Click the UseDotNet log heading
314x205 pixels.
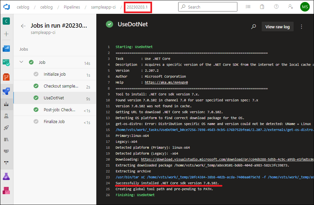133,24
